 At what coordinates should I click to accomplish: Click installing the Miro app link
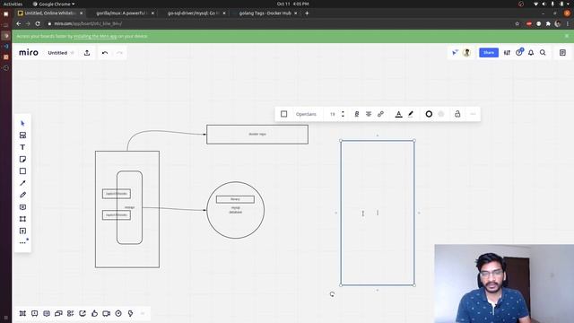tap(95, 36)
